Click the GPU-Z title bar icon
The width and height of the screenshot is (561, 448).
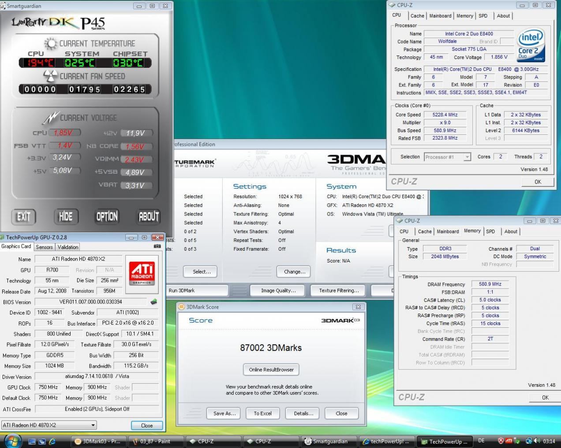[x=3, y=237]
